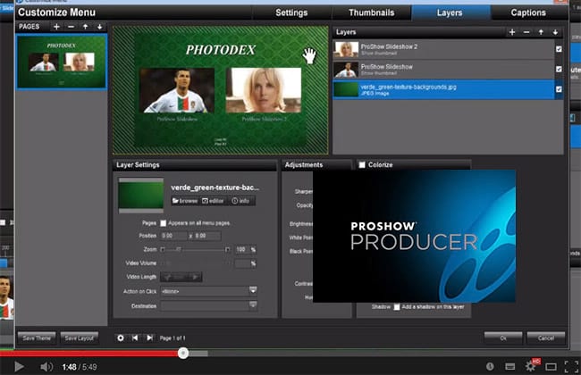Move page up in Pages panel
Screen dimensions: 581x375
point(85,27)
